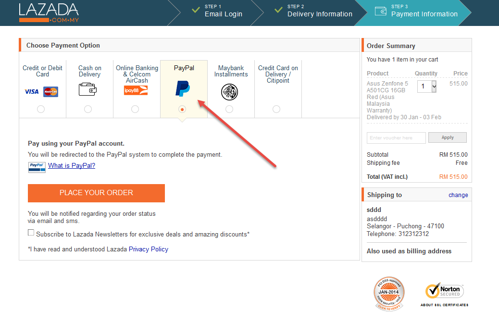Viewport: 499px width, 323px height.
Task: Click the Step 3 payment wallet icon
Action: [x=381, y=11]
